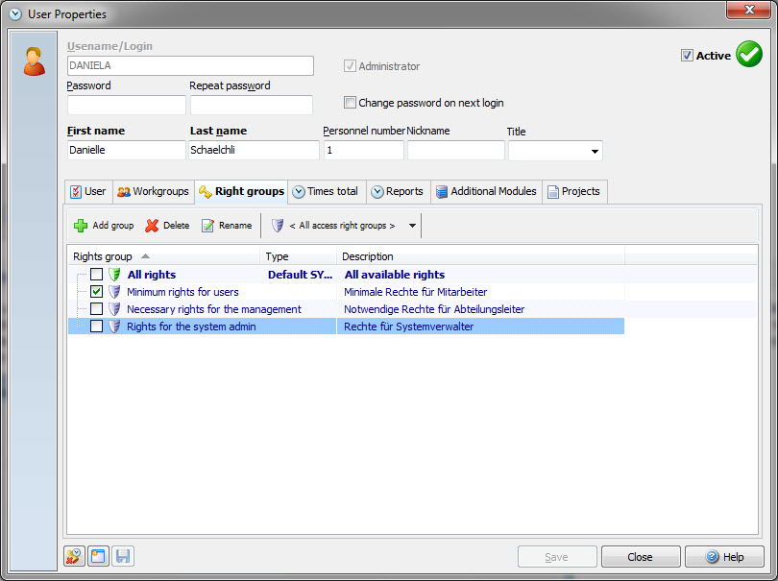
Task: Click the green plus Add group icon
Action: 81,226
